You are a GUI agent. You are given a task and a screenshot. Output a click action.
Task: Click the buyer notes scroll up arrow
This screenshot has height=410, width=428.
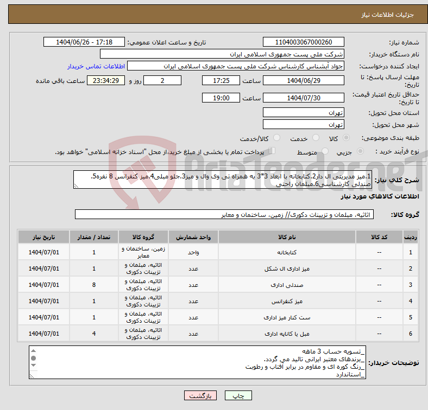33,351
